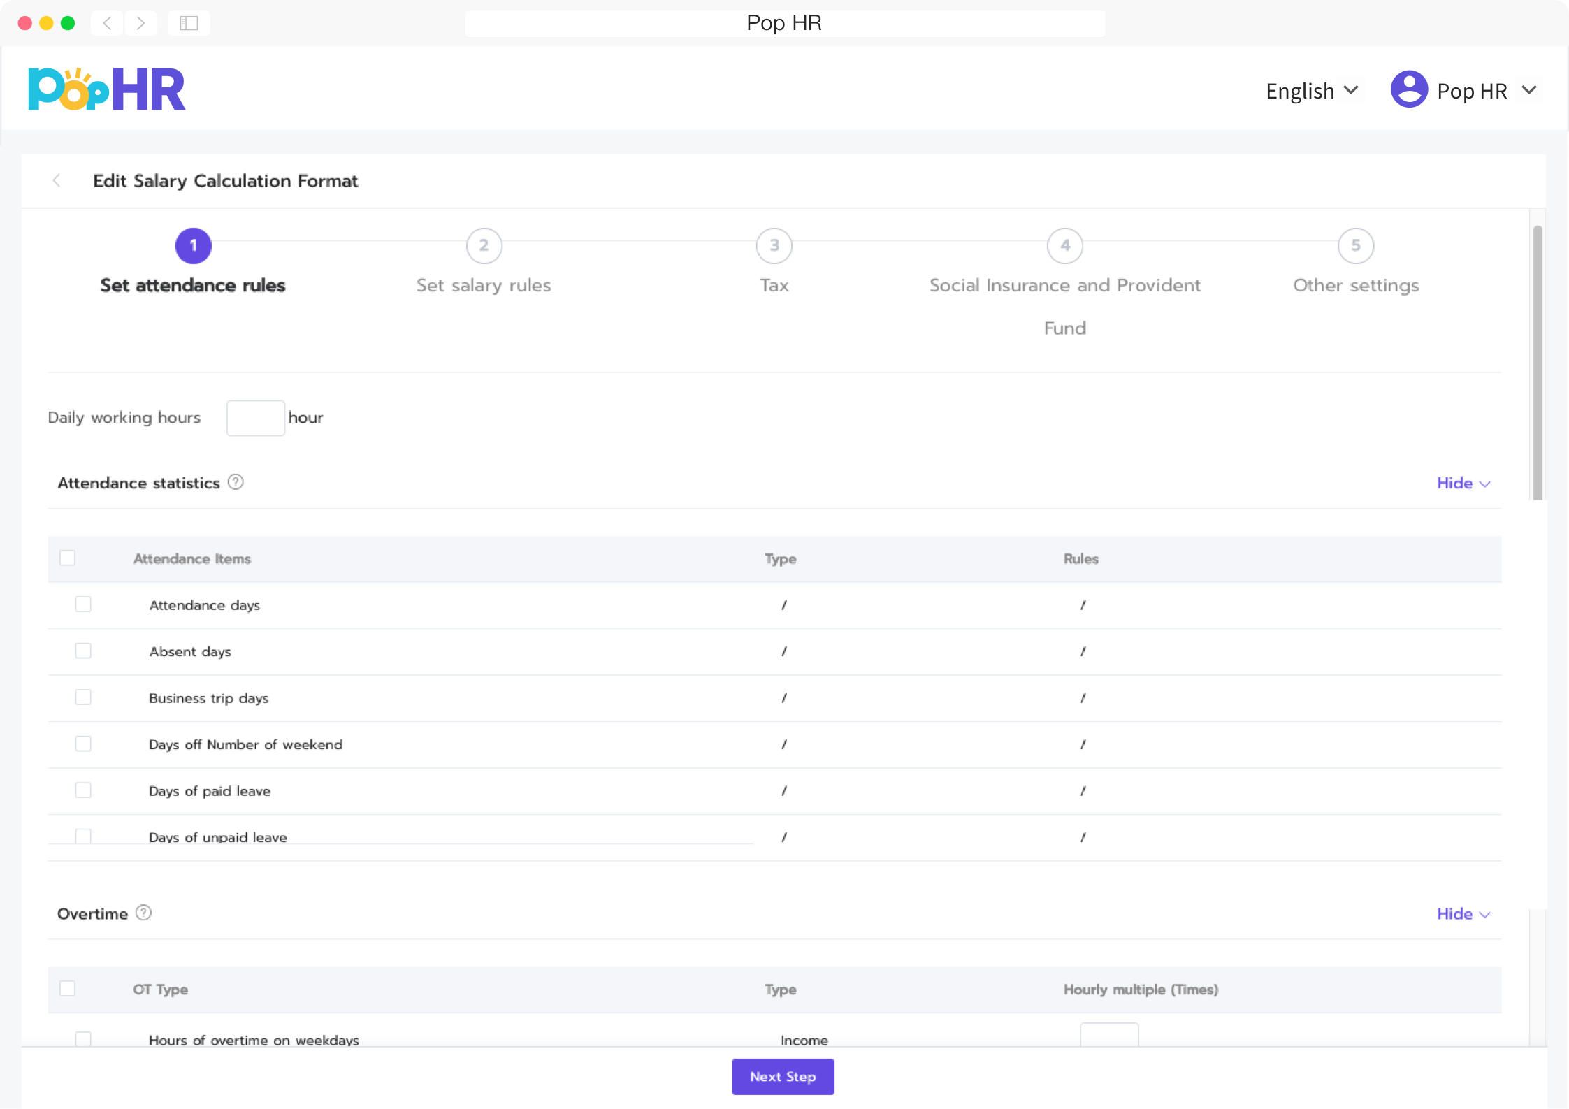This screenshot has height=1109, width=1569.
Task: Click the Overtime help question icon
Action: [143, 913]
